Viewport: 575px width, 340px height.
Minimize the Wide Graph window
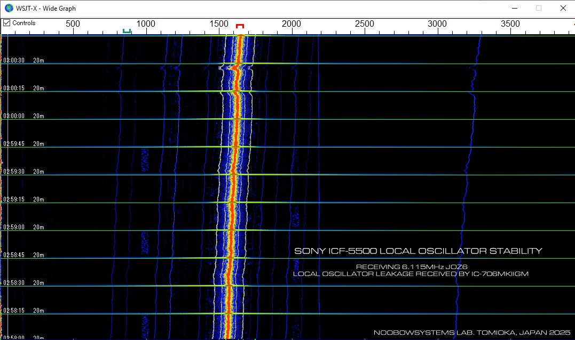[x=515, y=8]
